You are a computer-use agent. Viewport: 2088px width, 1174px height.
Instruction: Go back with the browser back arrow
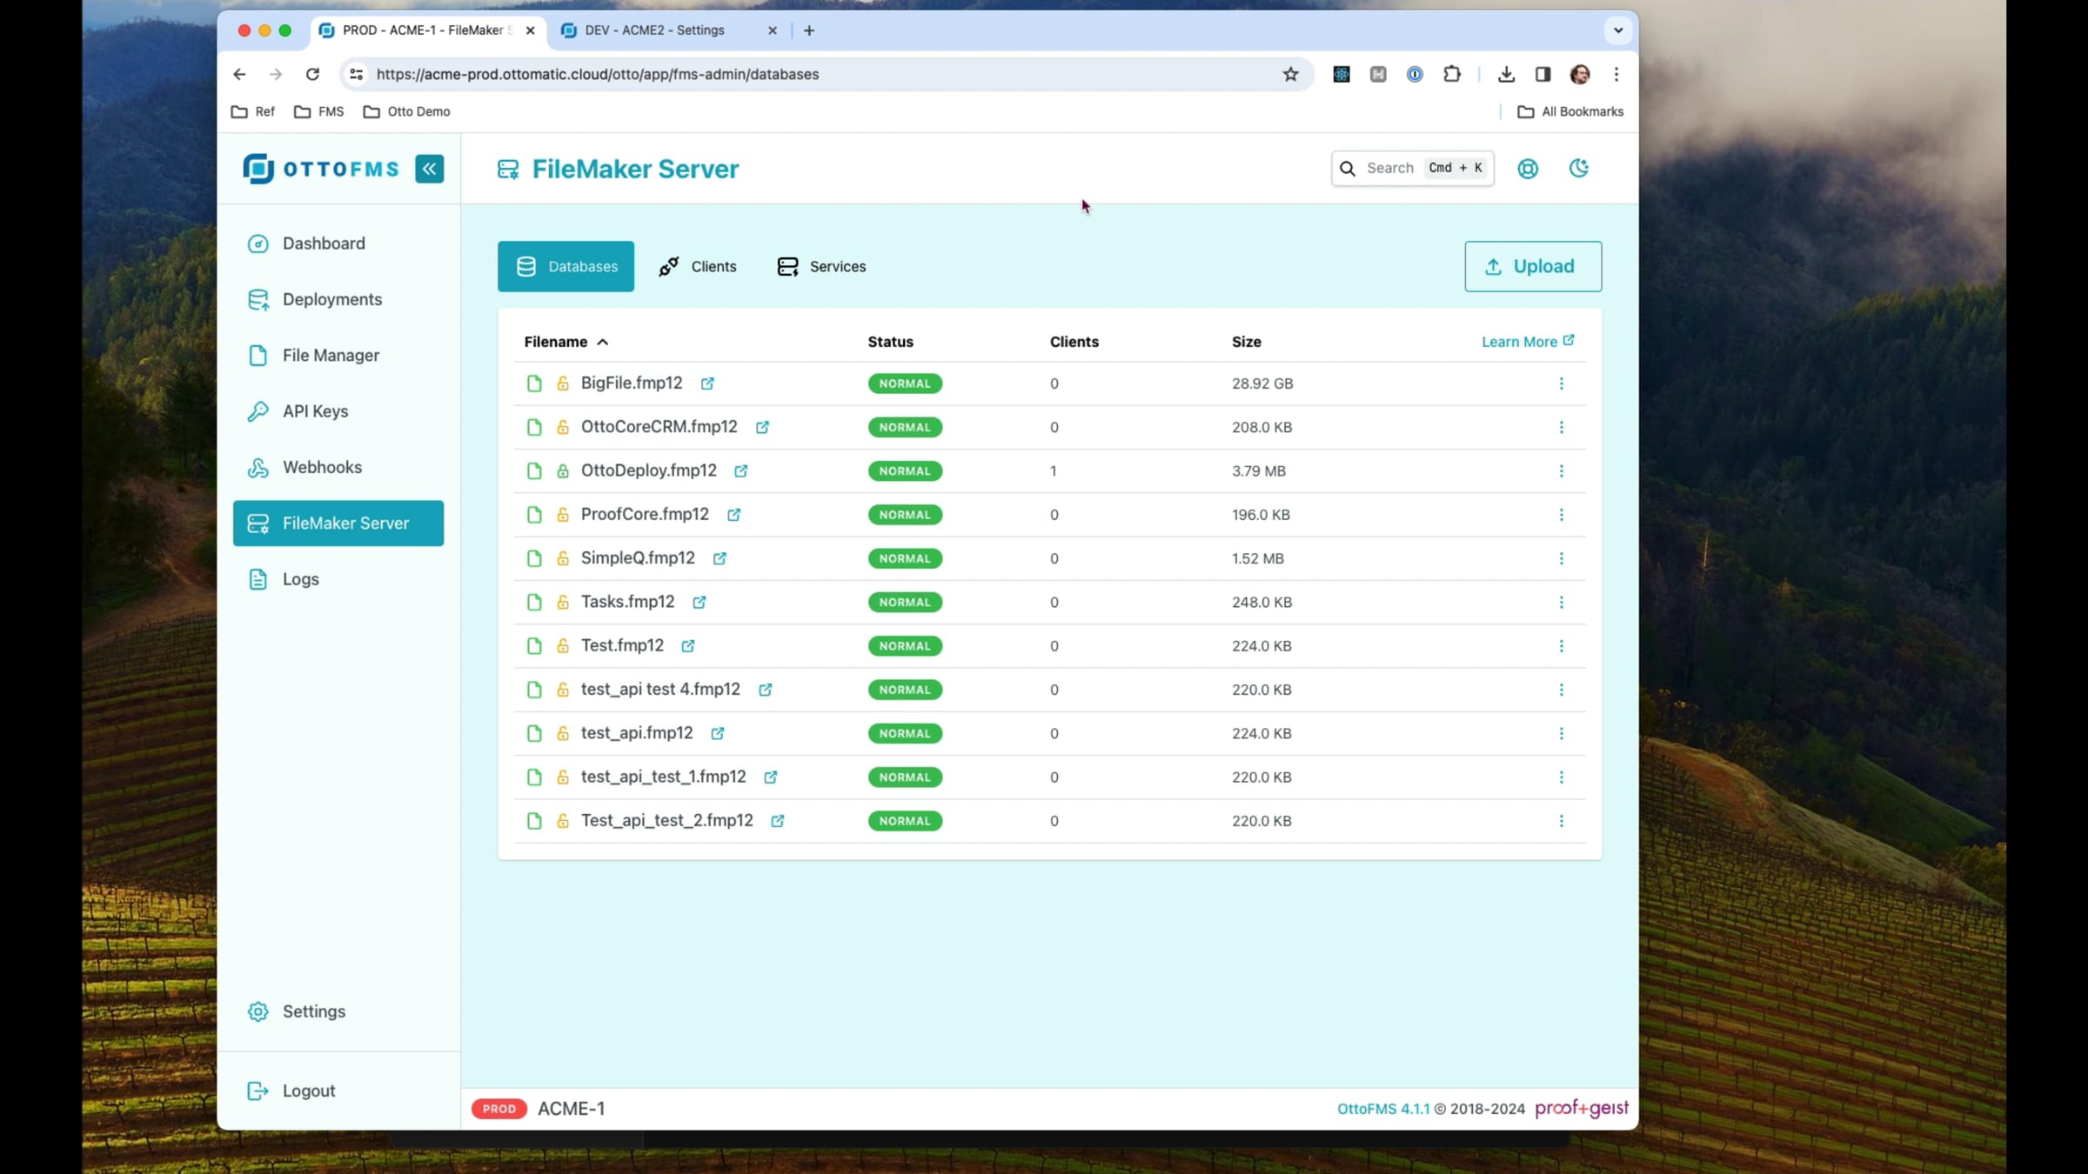click(x=239, y=74)
